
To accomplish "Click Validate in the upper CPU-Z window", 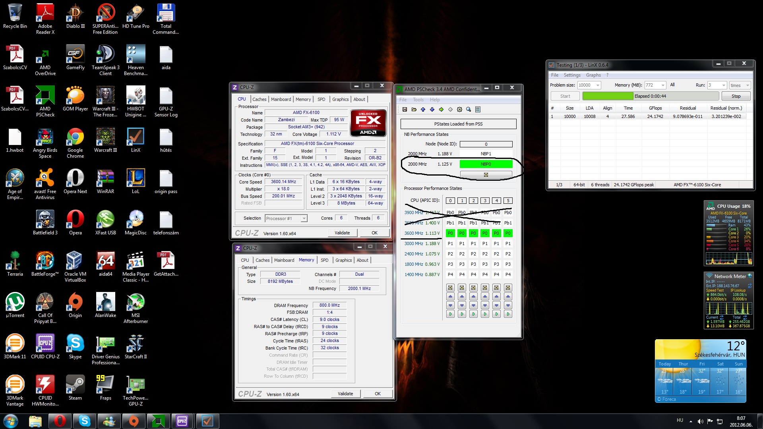I will tap(342, 233).
